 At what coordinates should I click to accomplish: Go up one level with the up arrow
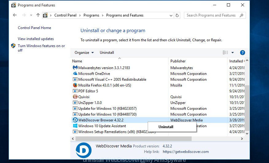click(38, 15)
